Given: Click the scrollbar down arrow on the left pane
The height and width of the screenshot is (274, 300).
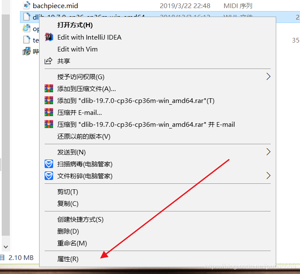Looking at the screenshot, I should [6, 247].
